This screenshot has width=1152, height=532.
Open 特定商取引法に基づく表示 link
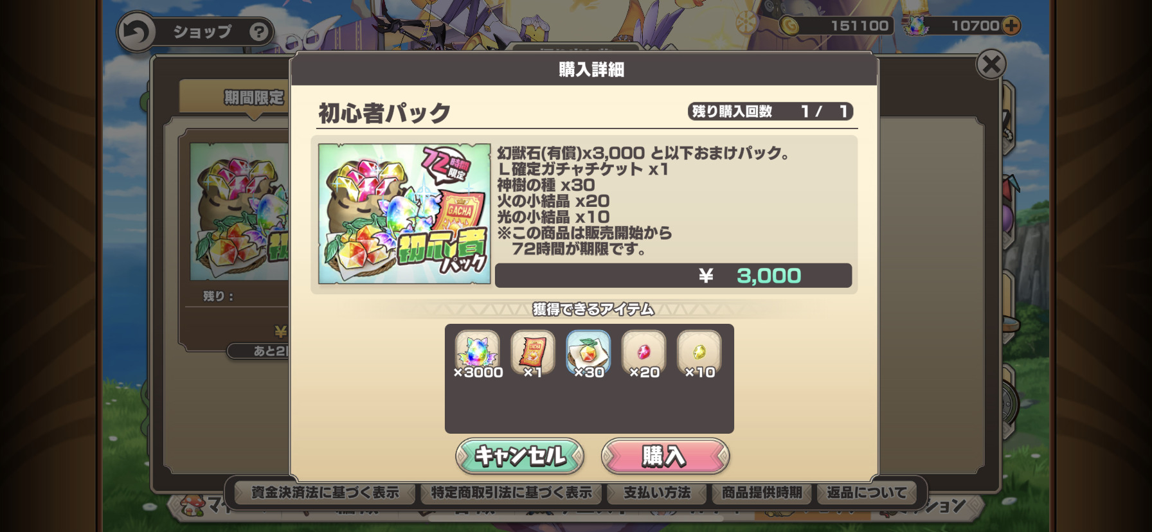click(x=511, y=493)
